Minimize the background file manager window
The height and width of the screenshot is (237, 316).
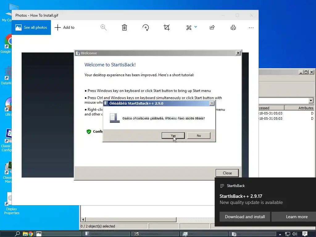(301, 72)
